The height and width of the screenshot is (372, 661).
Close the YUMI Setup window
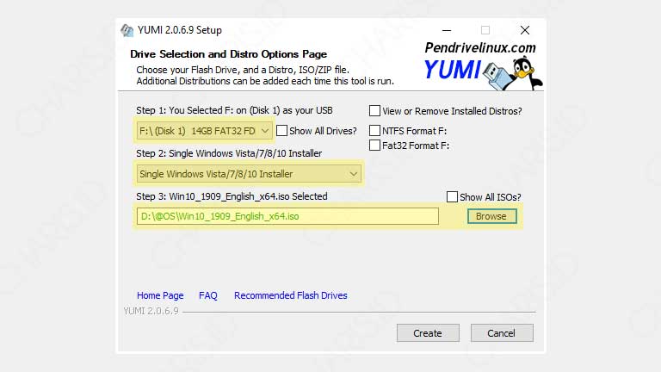tap(525, 30)
